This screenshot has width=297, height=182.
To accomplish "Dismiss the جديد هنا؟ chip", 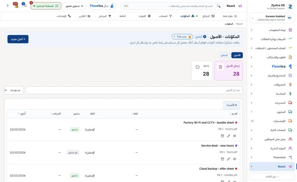I will pos(174,37).
